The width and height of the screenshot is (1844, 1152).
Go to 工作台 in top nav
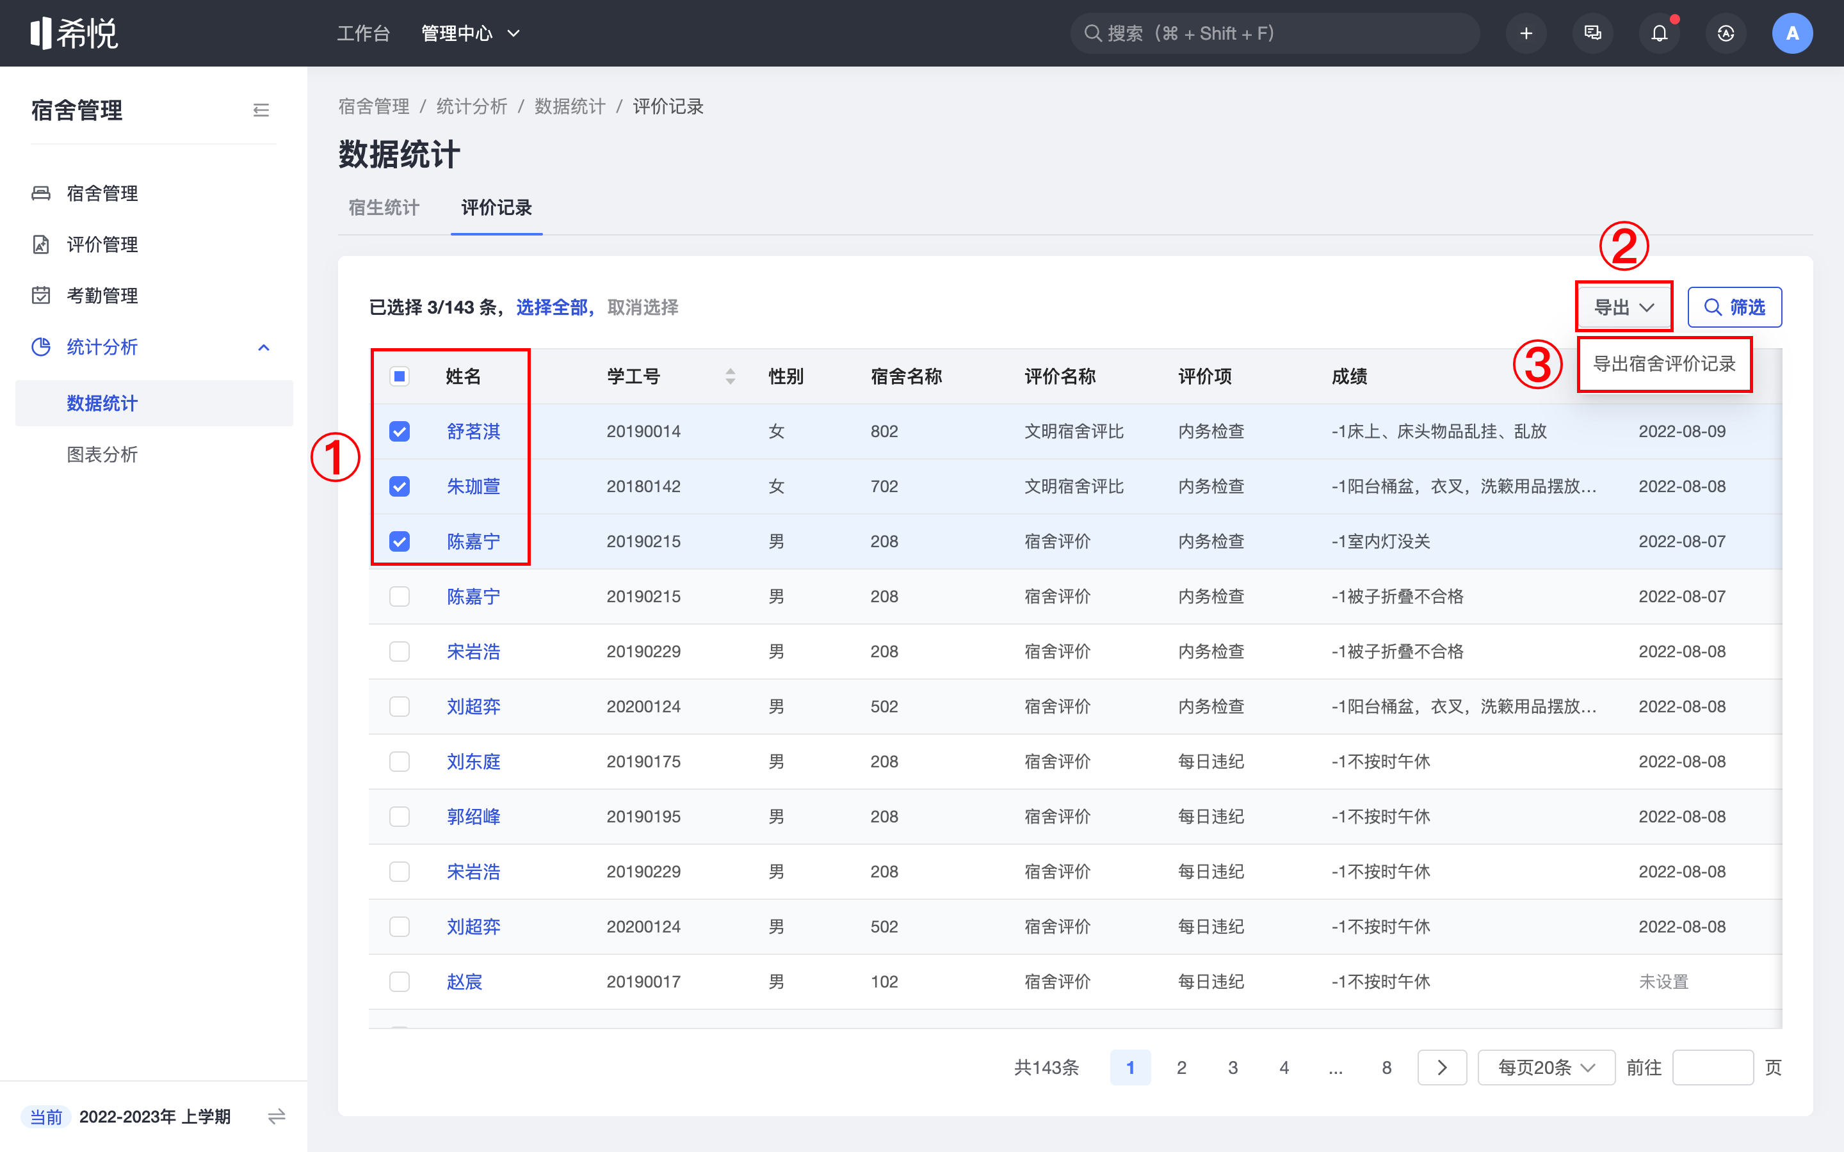pyautogui.click(x=364, y=33)
